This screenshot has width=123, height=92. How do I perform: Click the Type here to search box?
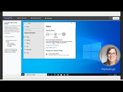(x=36, y=75)
